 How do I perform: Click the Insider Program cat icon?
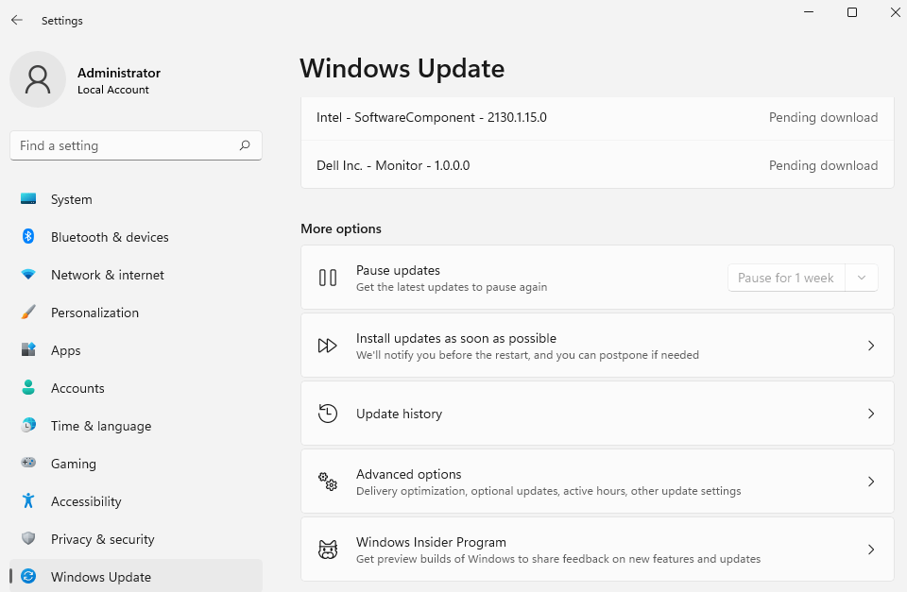tap(328, 550)
